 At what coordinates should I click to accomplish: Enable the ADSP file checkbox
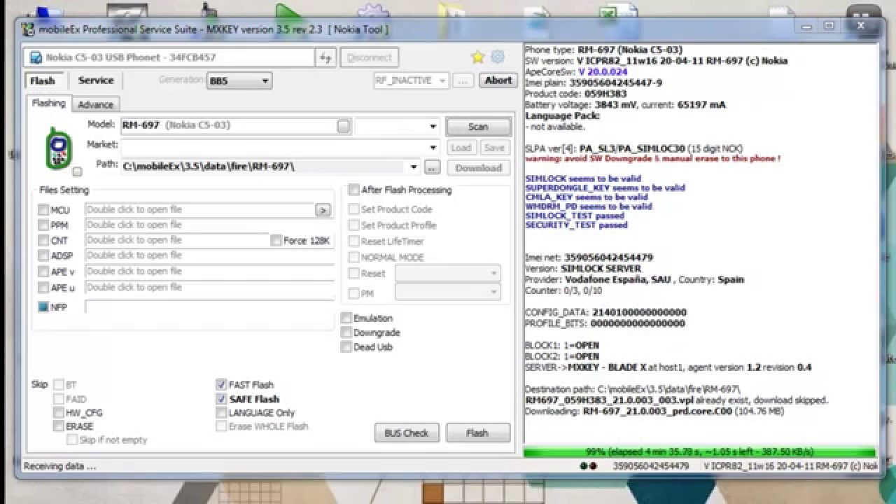(43, 256)
